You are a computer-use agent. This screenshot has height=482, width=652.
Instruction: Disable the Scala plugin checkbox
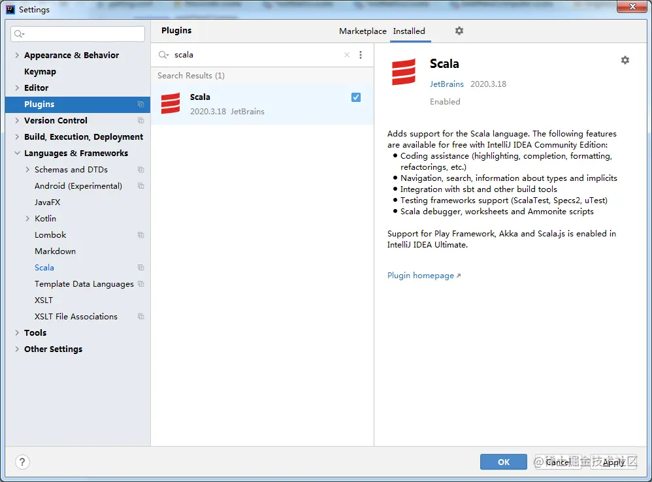(356, 97)
